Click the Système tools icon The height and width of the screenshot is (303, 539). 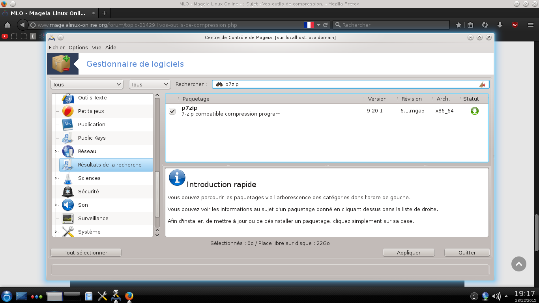tap(68, 231)
